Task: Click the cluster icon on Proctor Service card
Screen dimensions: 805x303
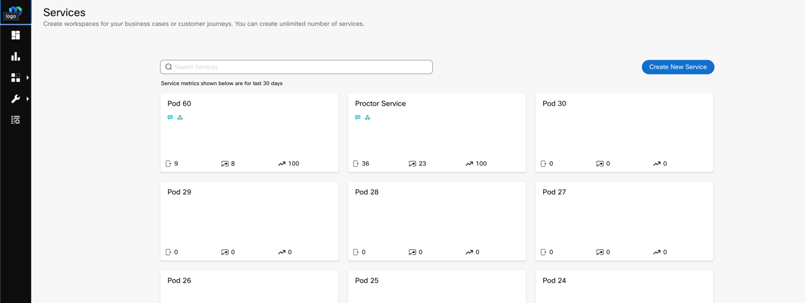Action: 367,118
